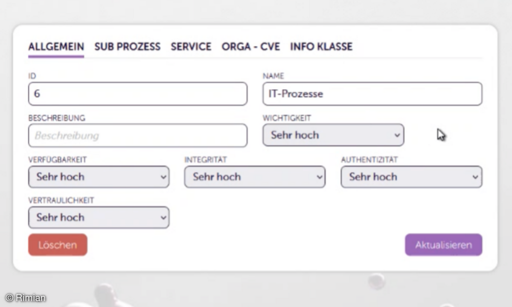The width and height of the screenshot is (512, 307).
Task: Click the purple Aktualisieren button
Action: [x=443, y=245]
